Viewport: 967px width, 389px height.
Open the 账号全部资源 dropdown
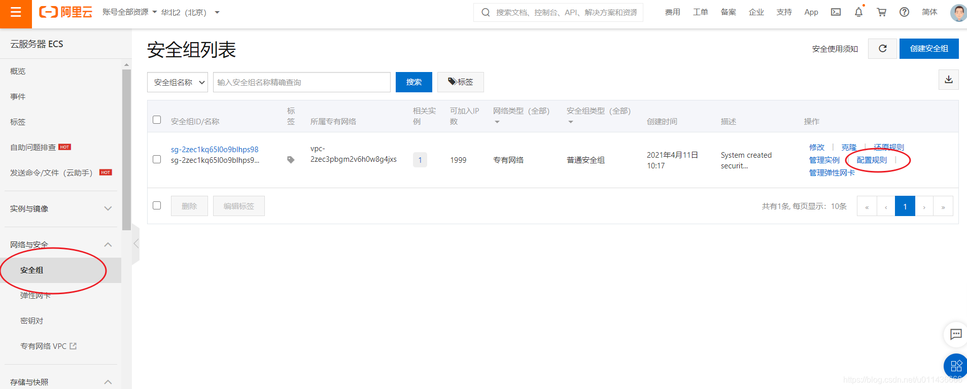point(129,12)
